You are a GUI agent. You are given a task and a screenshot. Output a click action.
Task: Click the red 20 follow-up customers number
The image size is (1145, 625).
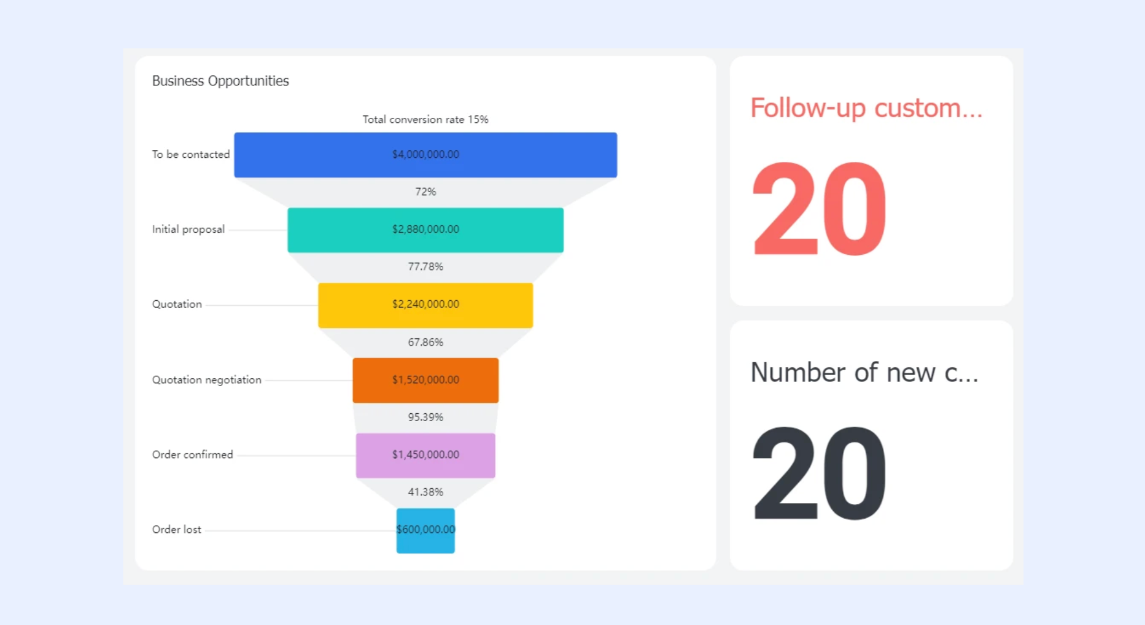(x=819, y=209)
